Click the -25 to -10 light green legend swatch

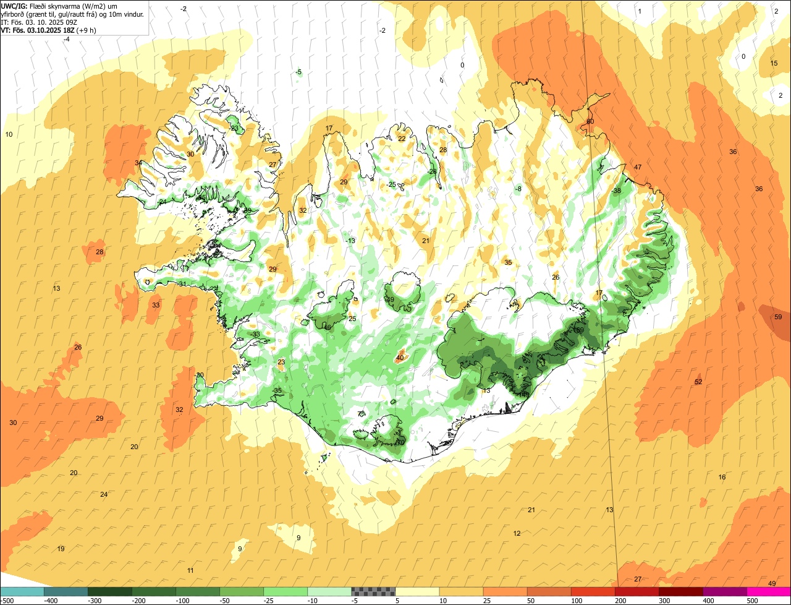[x=286, y=591]
